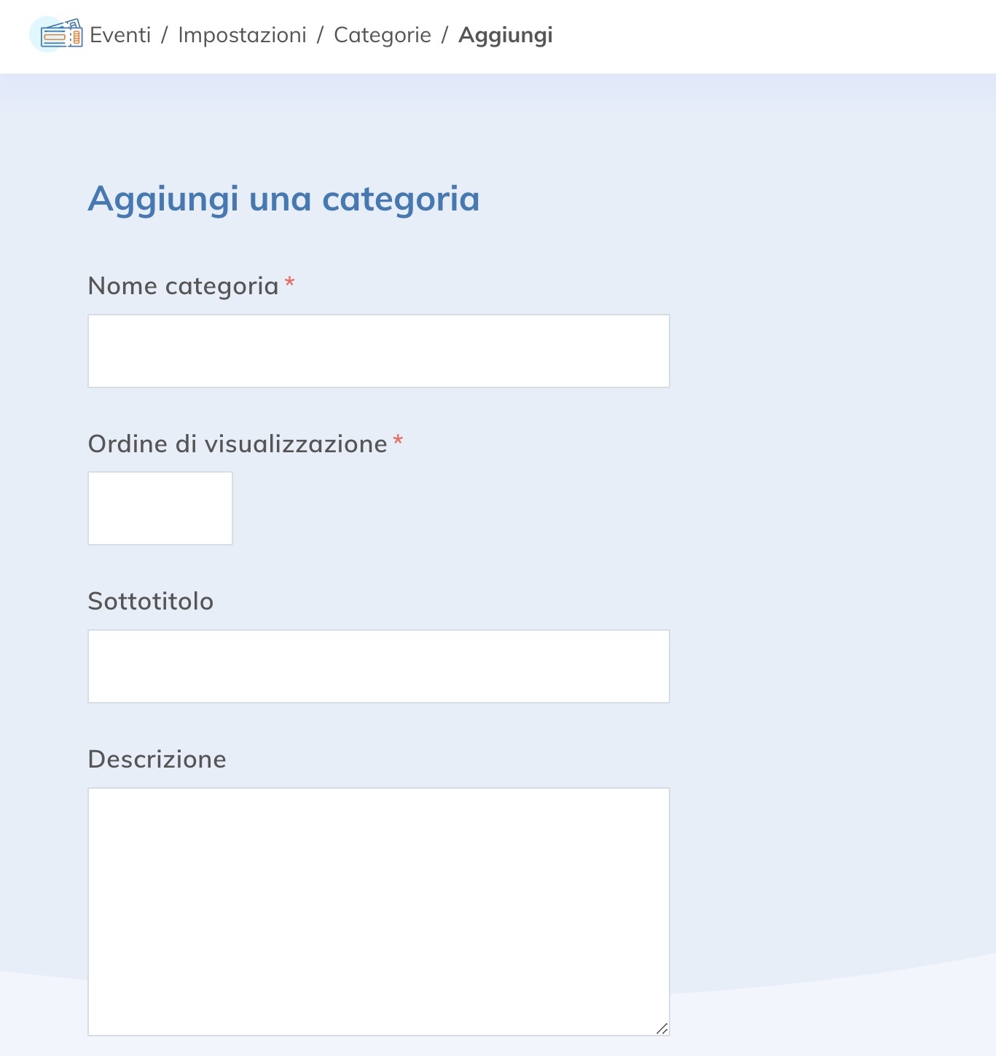Click the Nome categoria label
Screen dimensions: 996x1056
184,285
